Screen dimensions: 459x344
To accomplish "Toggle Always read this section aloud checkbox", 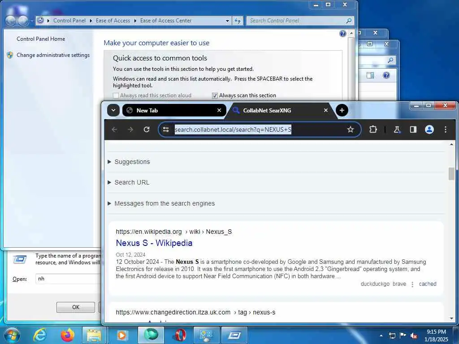I will tap(116, 95).
